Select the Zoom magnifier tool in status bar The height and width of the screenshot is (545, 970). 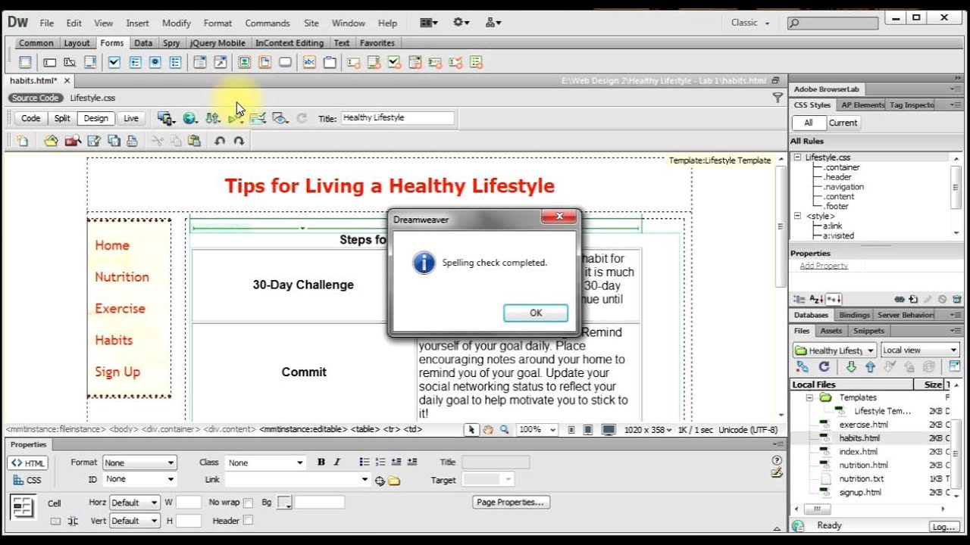(x=504, y=429)
